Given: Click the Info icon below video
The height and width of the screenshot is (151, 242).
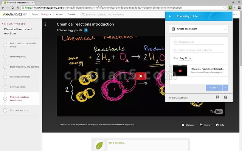Looking at the screenshot, I should tap(217, 125).
